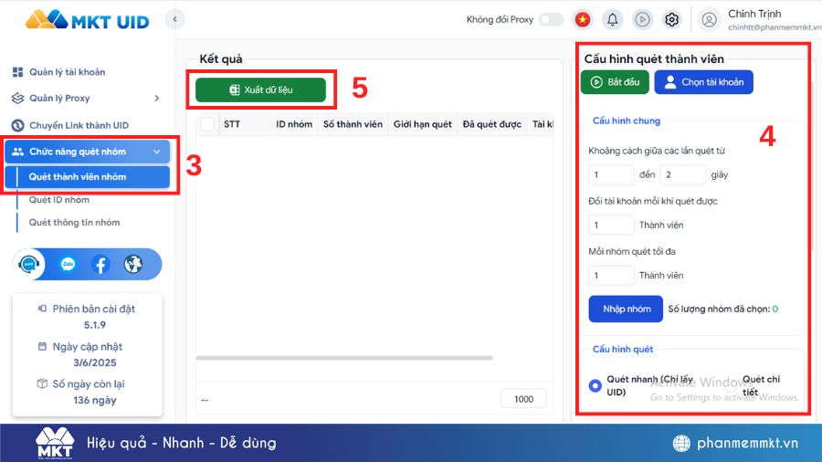Open the settings gear icon
The image size is (822, 462).
tap(671, 19)
